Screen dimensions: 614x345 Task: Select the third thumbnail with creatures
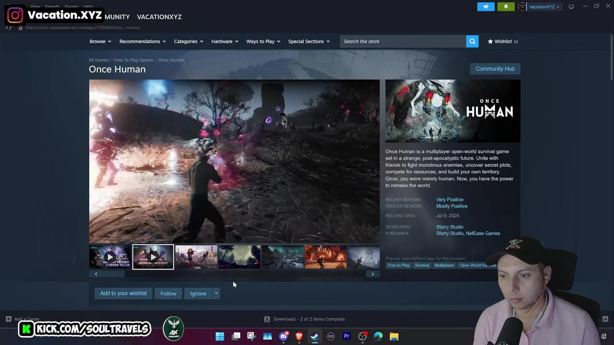[196, 257]
